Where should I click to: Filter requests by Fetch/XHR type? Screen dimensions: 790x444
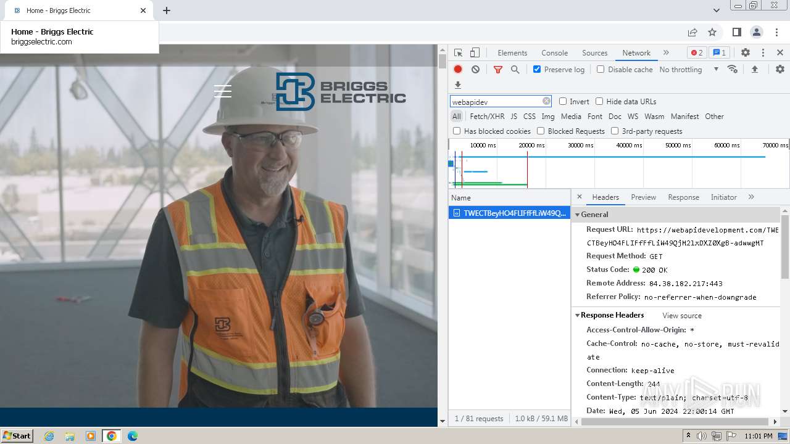pos(486,117)
